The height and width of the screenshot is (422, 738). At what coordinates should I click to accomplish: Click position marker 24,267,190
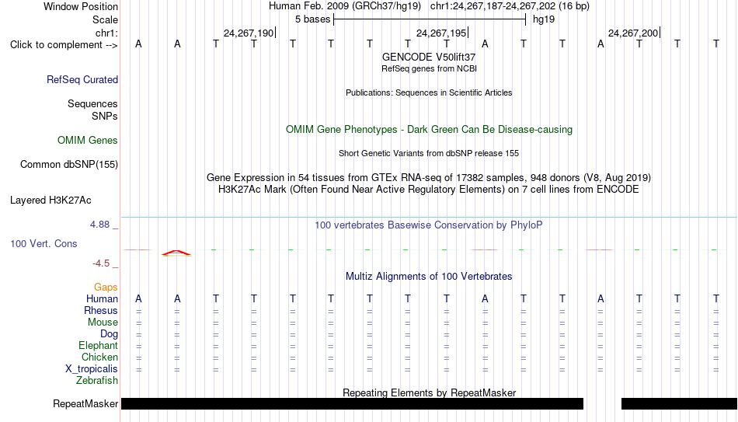[249, 33]
